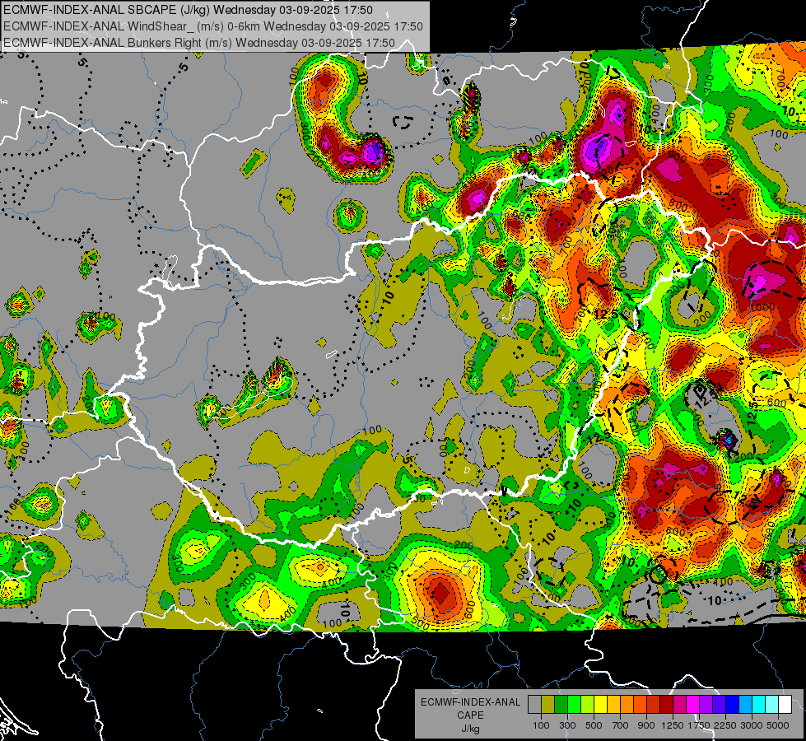
Task: Click the SBCAPE title line in header
Action: [x=189, y=10]
